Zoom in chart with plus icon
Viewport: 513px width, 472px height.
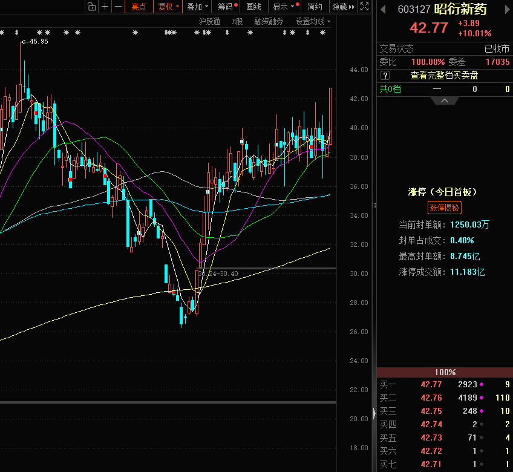click(105, 7)
